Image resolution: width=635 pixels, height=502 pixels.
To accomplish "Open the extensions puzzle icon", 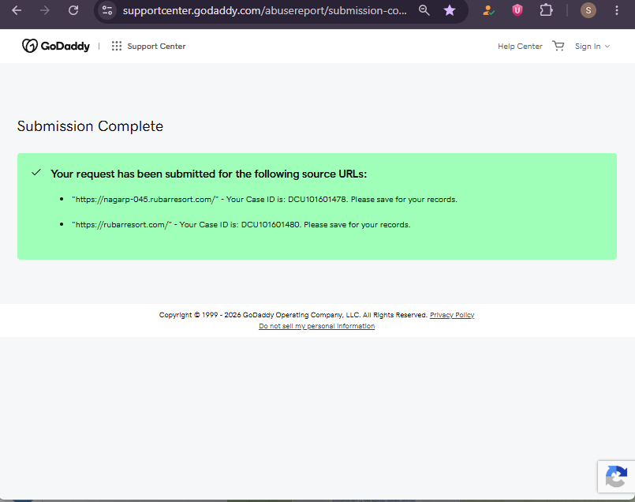I will [547, 10].
